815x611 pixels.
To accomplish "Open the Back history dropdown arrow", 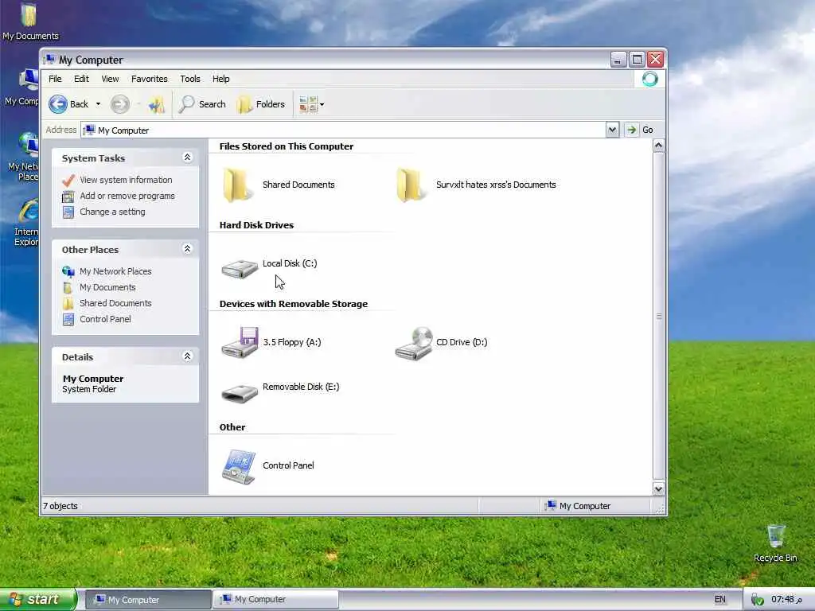I will click(x=98, y=104).
